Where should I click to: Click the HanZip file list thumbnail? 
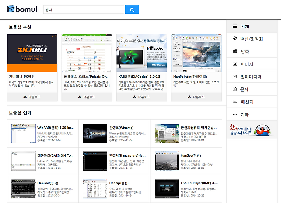pyautogui.click(x=95, y=189)
